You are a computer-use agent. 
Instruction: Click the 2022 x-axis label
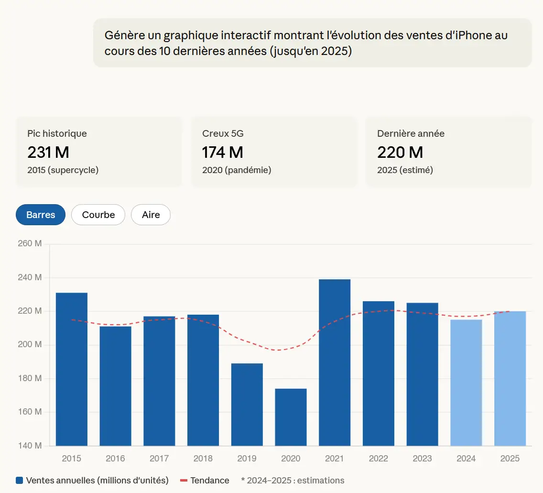pyautogui.click(x=379, y=459)
